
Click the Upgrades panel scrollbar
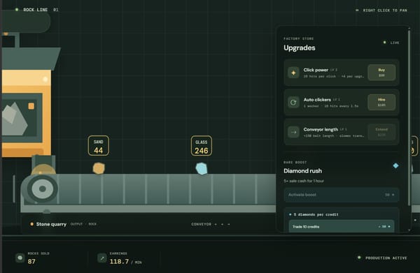click(409, 117)
